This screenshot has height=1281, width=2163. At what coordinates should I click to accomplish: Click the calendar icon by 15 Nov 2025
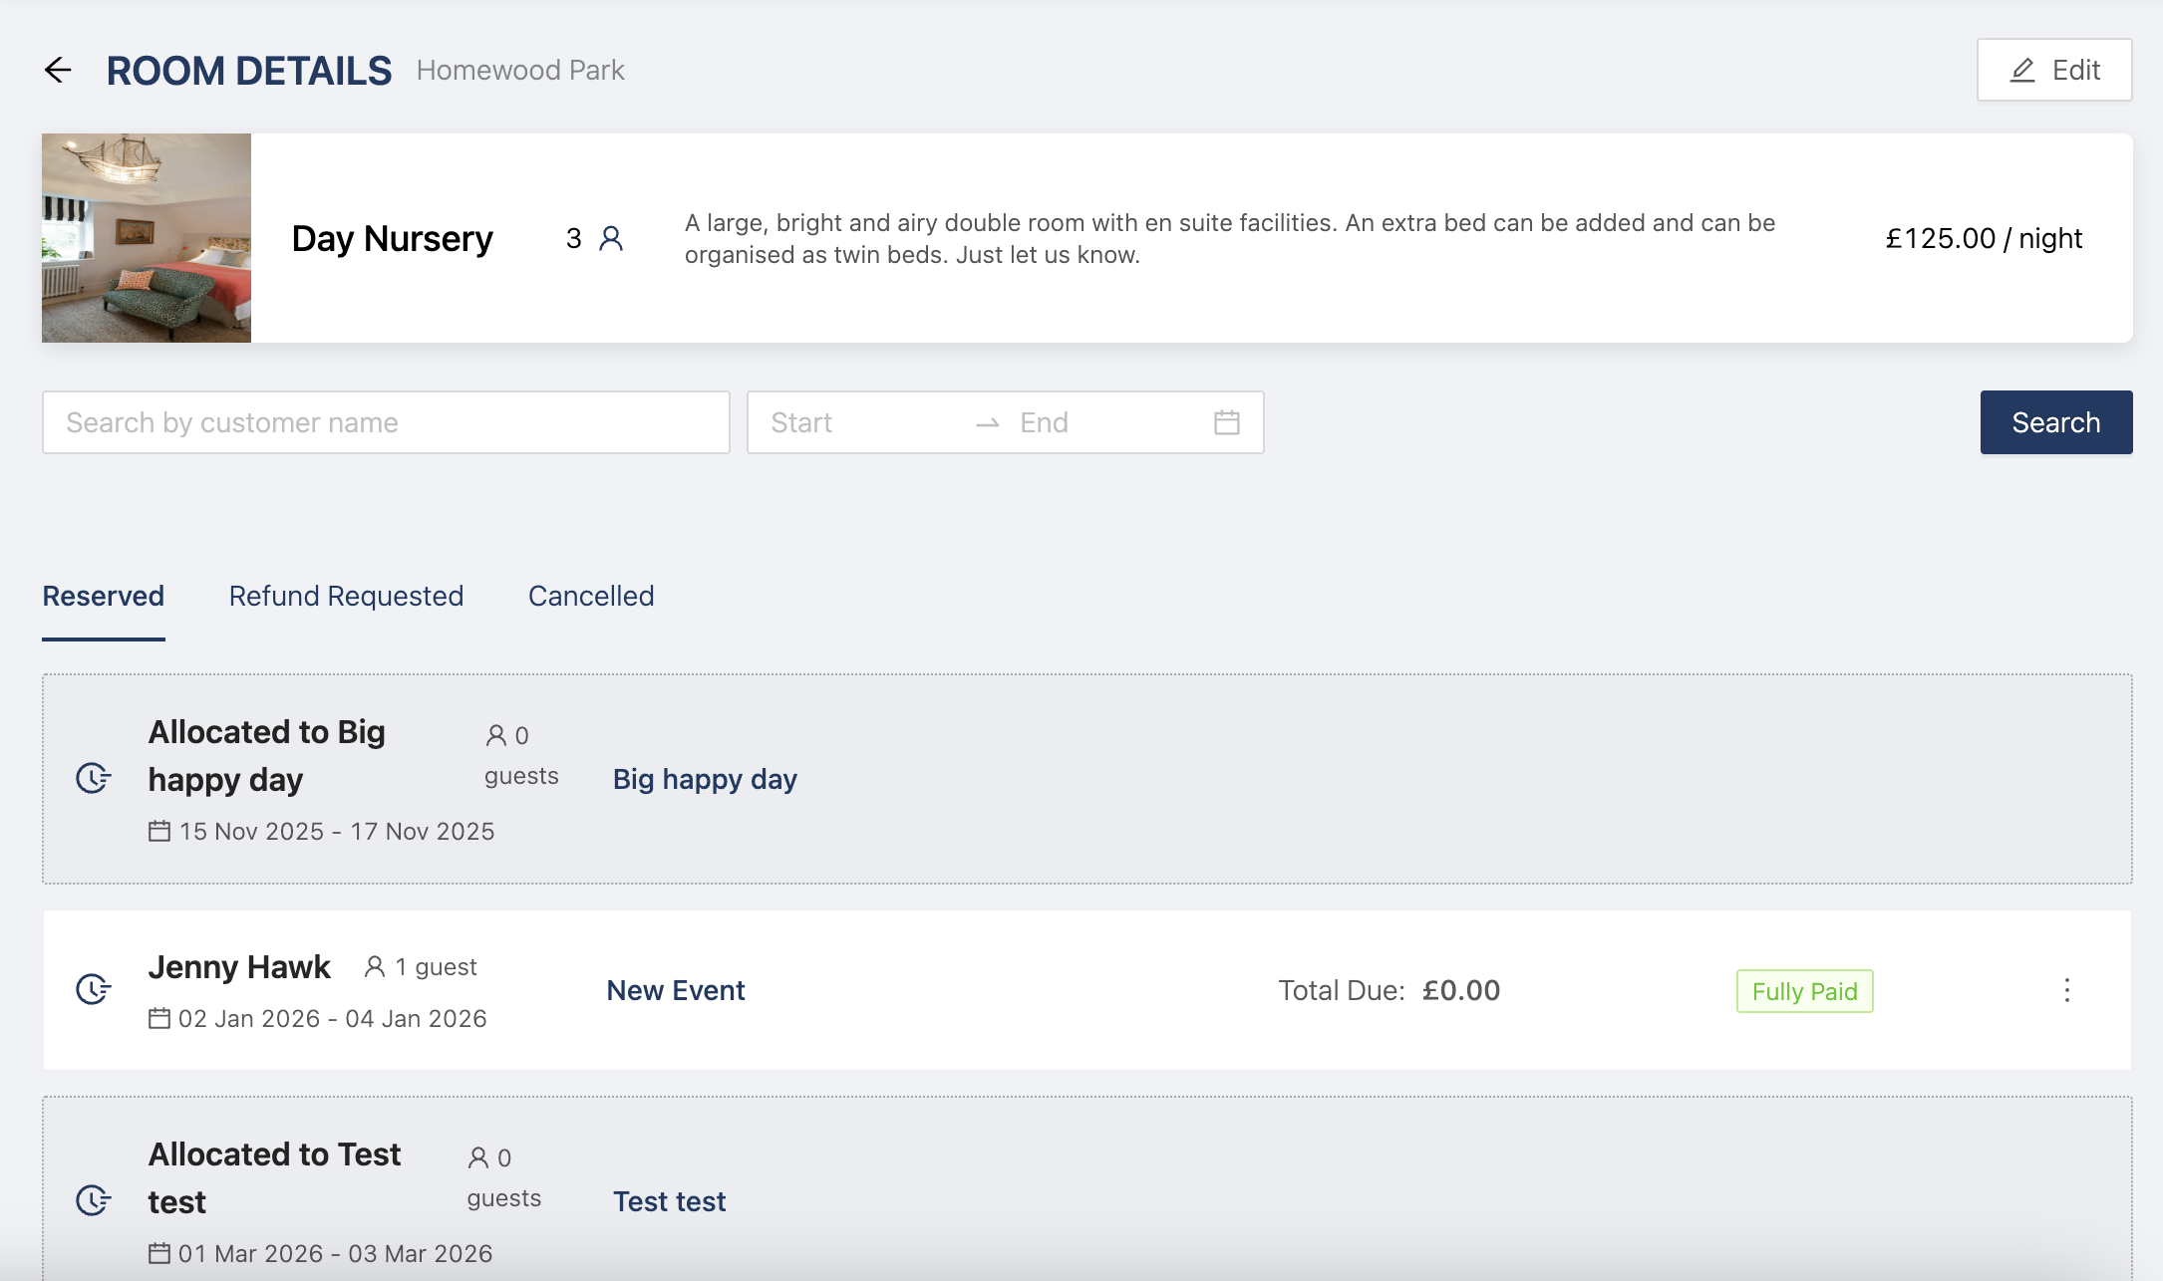point(159,831)
